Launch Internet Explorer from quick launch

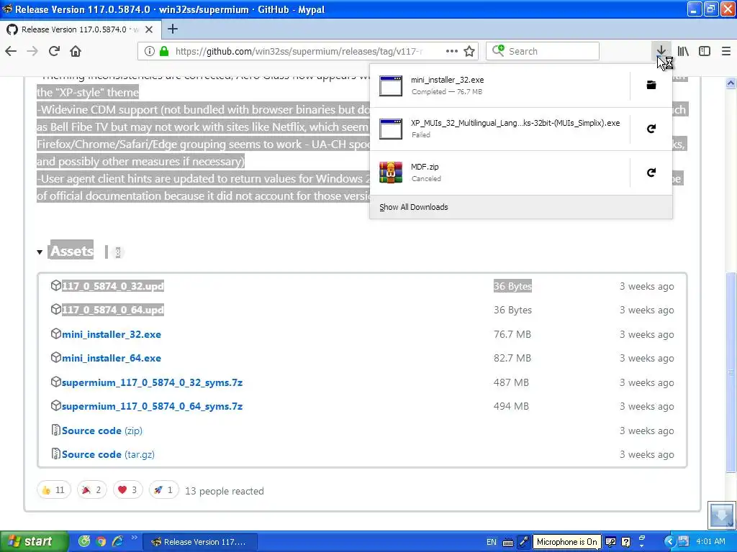117,541
